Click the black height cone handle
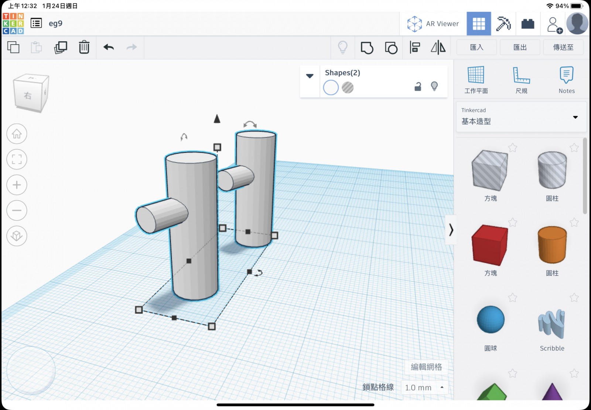This screenshot has height=410, width=591. (x=217, y=119)
